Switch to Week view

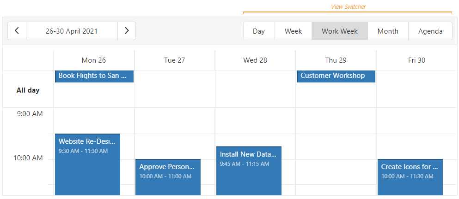pos(293,31)
